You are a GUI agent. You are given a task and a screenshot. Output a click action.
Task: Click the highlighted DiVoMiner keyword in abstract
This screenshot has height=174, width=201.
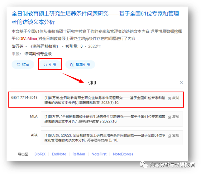click(x=28, y=38)
